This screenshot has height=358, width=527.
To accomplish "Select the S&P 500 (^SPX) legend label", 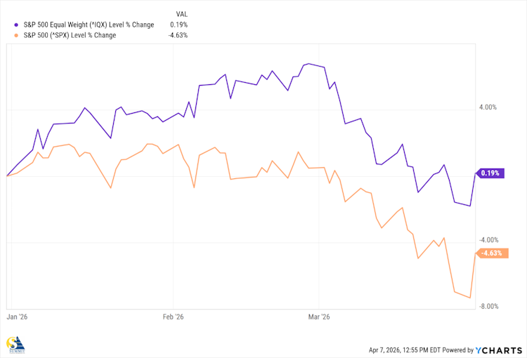I will 70,35.
